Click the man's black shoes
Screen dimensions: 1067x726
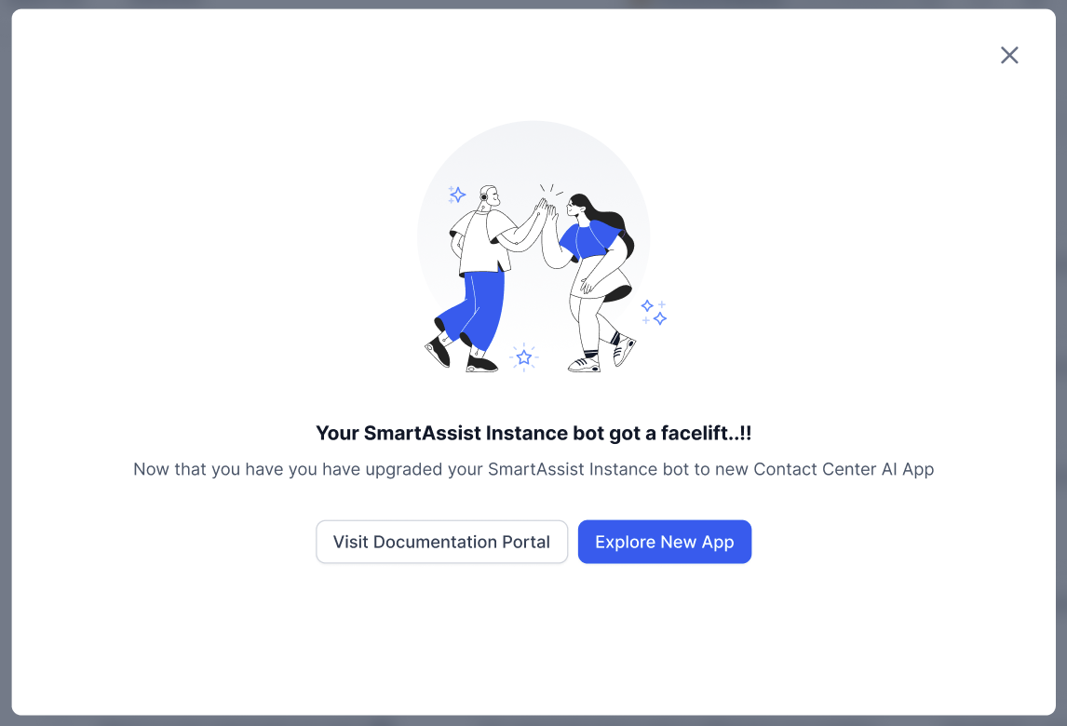[480, 363]
